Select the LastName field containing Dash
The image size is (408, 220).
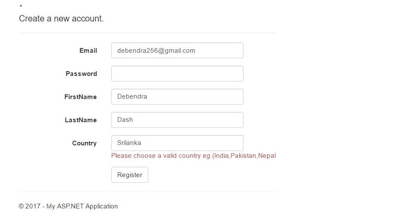[177, 120]
